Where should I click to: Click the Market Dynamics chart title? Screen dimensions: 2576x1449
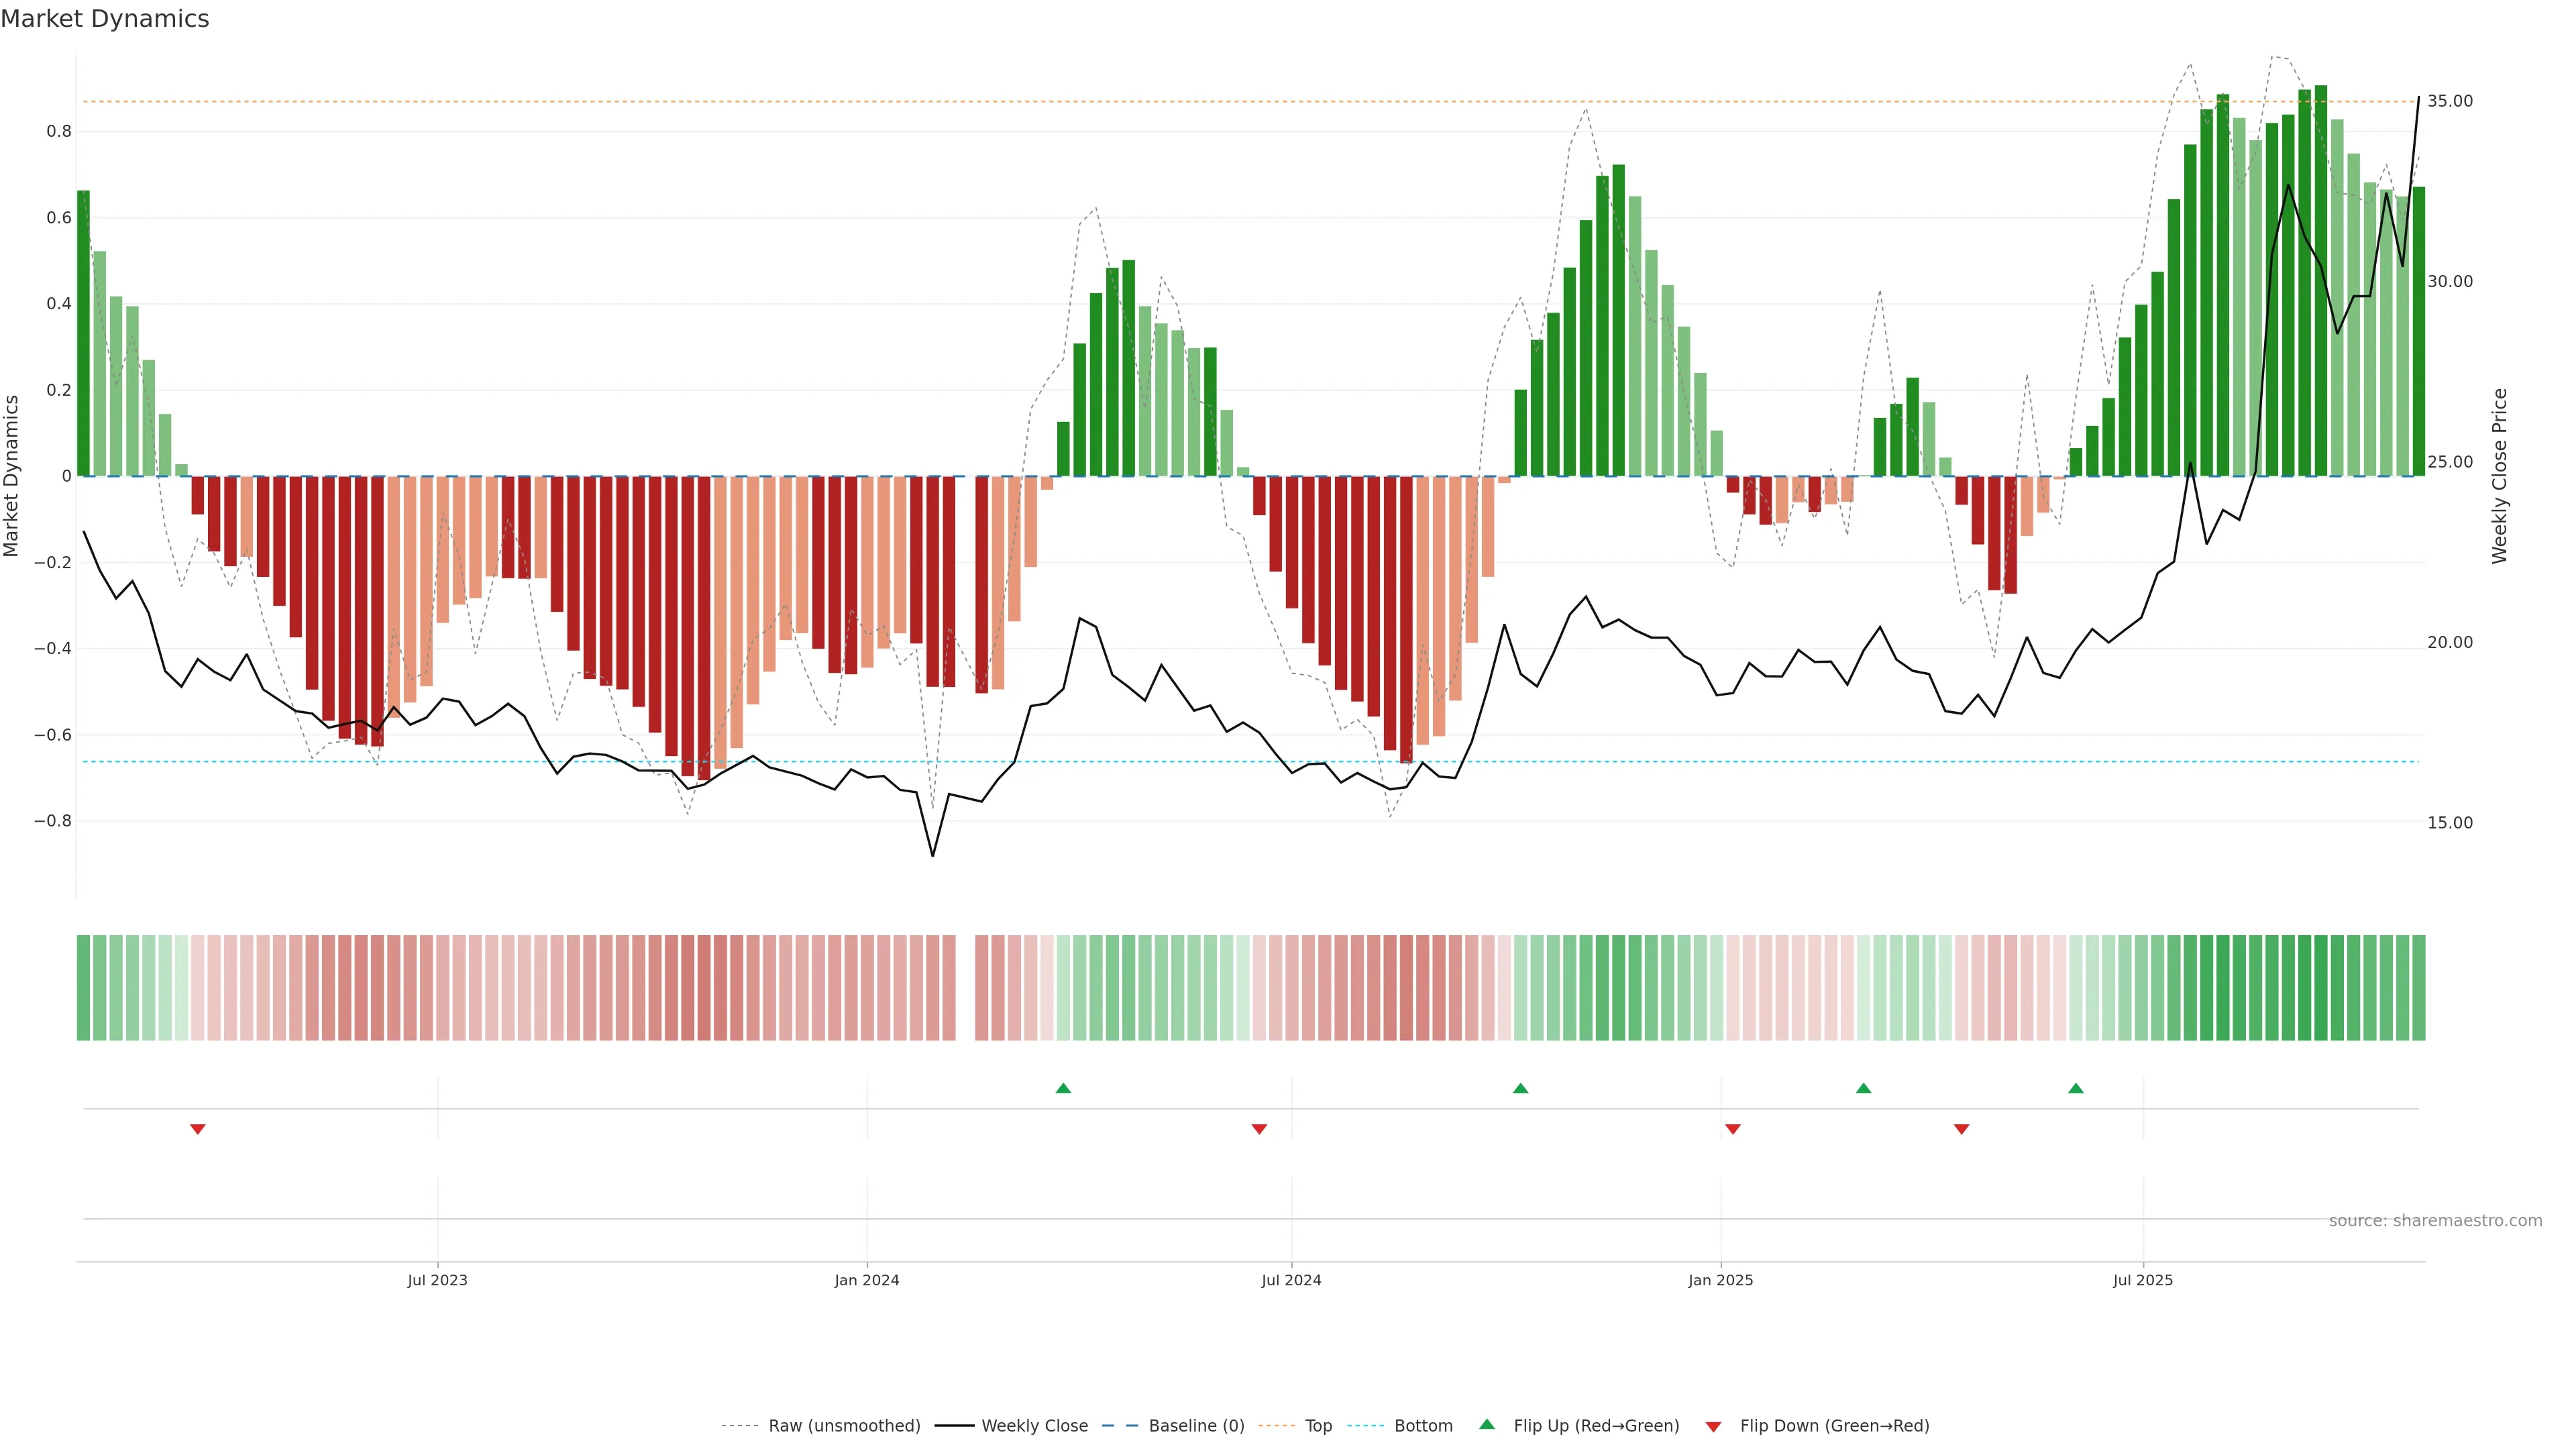point(105,19)
